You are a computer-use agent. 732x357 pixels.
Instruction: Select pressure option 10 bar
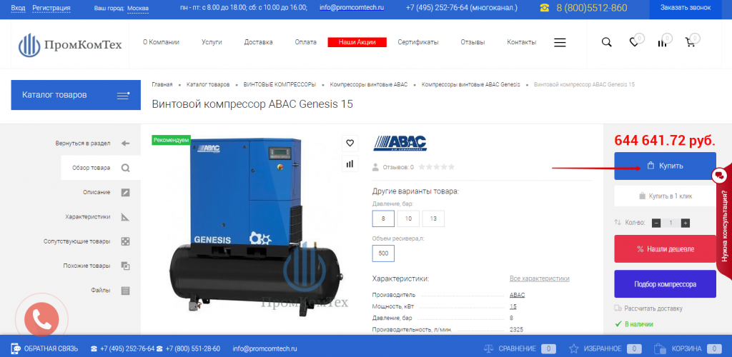[x=408, y=218]
